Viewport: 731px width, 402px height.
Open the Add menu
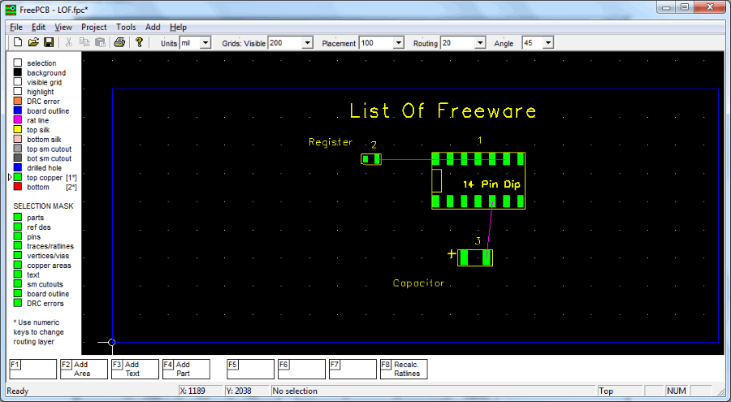point(153,27)
